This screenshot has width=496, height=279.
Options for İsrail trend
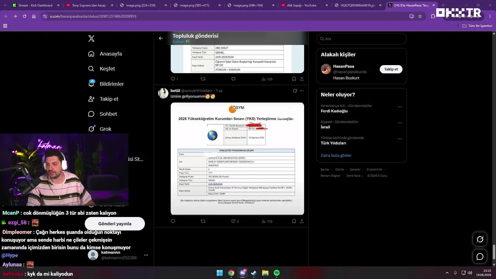coord(400,123)
